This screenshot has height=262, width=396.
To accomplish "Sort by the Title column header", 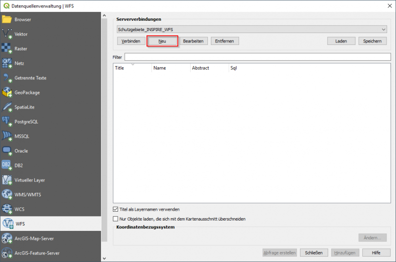I will coord(132,68).
